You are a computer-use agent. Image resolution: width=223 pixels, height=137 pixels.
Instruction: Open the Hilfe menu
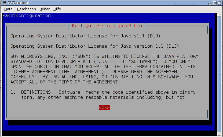click(57, 9)
